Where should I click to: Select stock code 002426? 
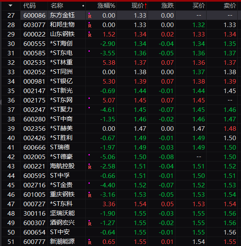tap(34, 138)
